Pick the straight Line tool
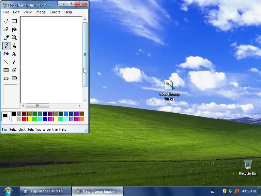 coord(6,62)
